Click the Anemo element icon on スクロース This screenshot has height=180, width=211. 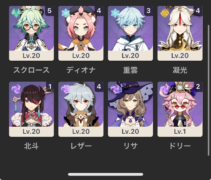click(x=16, y=13)
